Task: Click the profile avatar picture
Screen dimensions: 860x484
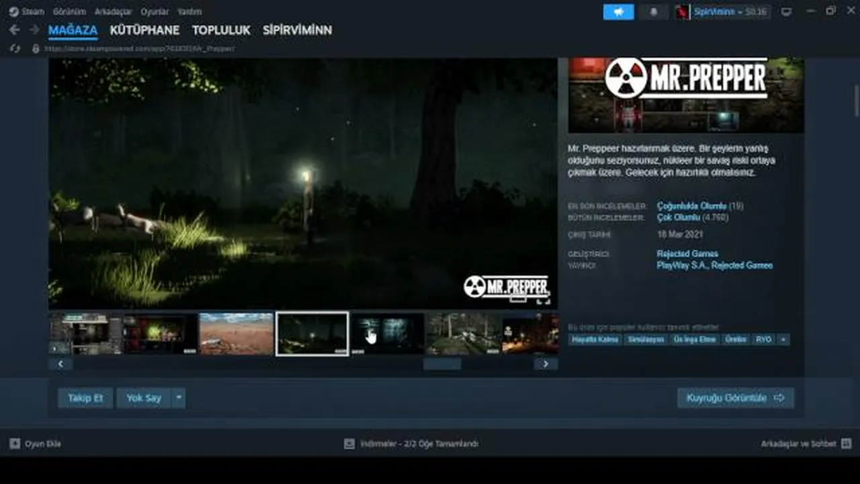Action: click(683, 12)
